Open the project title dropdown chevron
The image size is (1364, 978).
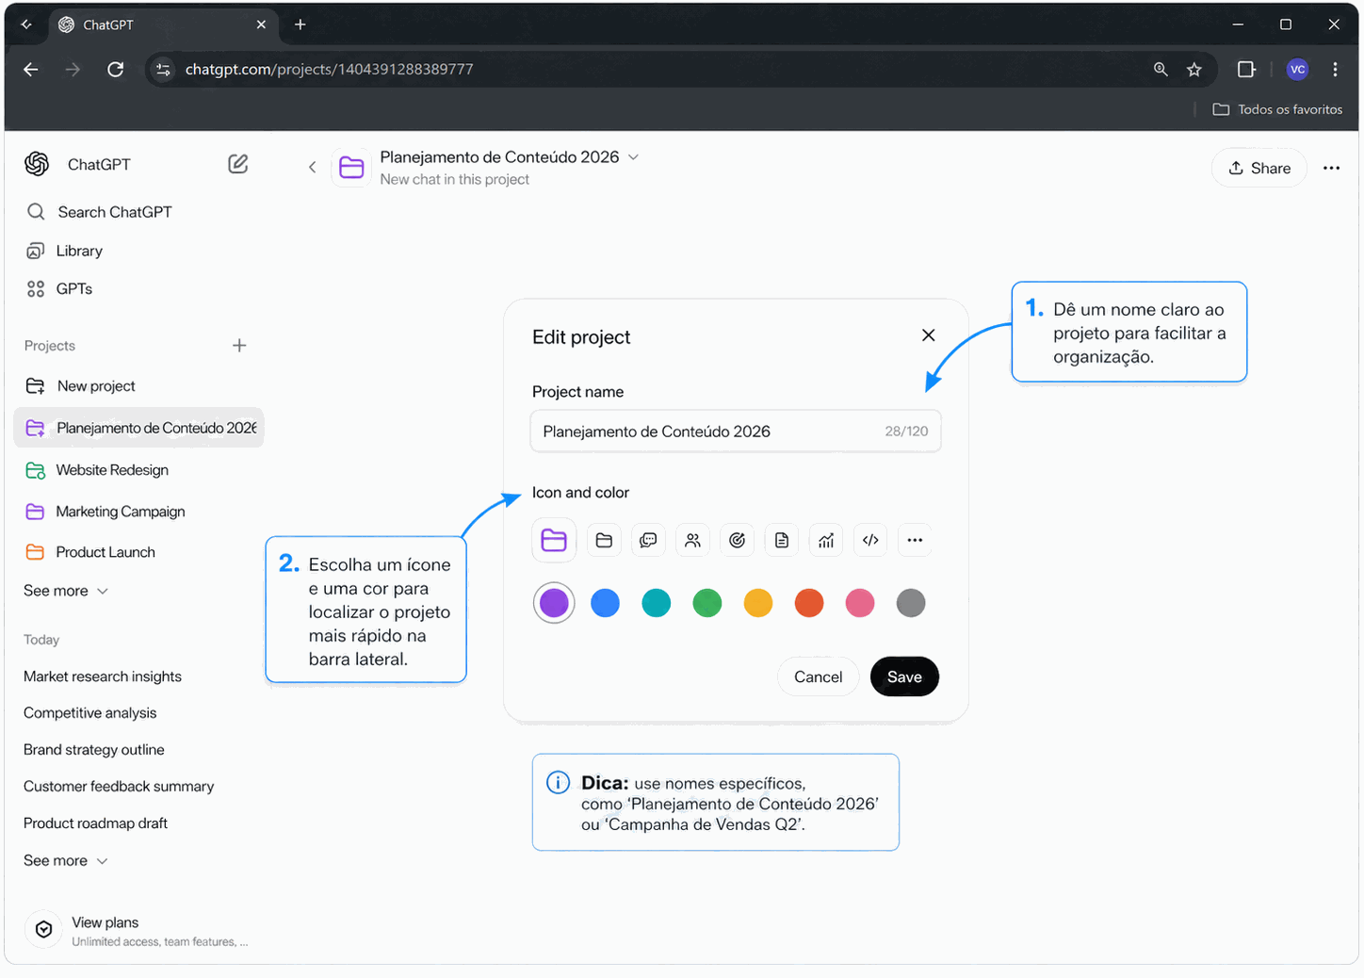point(634,157)
